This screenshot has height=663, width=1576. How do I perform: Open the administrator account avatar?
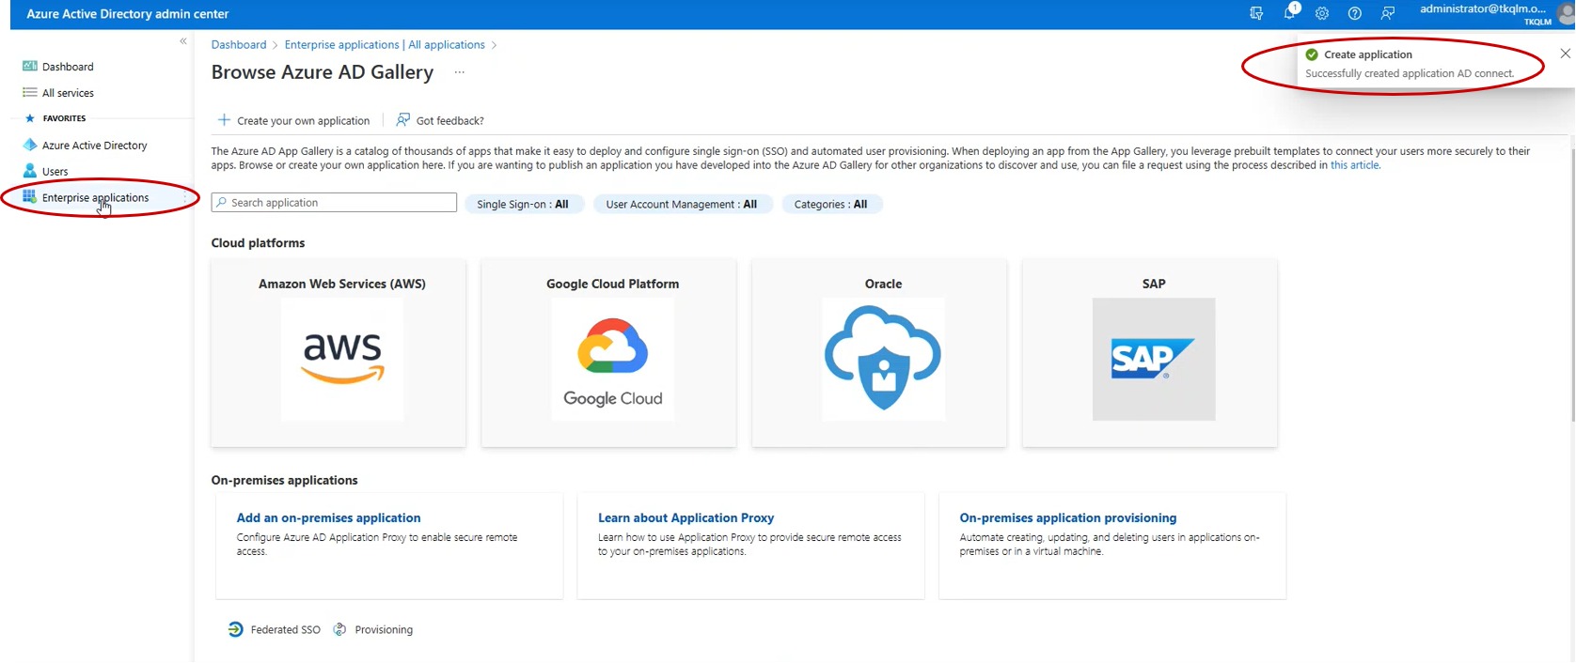coord(1566,14)
